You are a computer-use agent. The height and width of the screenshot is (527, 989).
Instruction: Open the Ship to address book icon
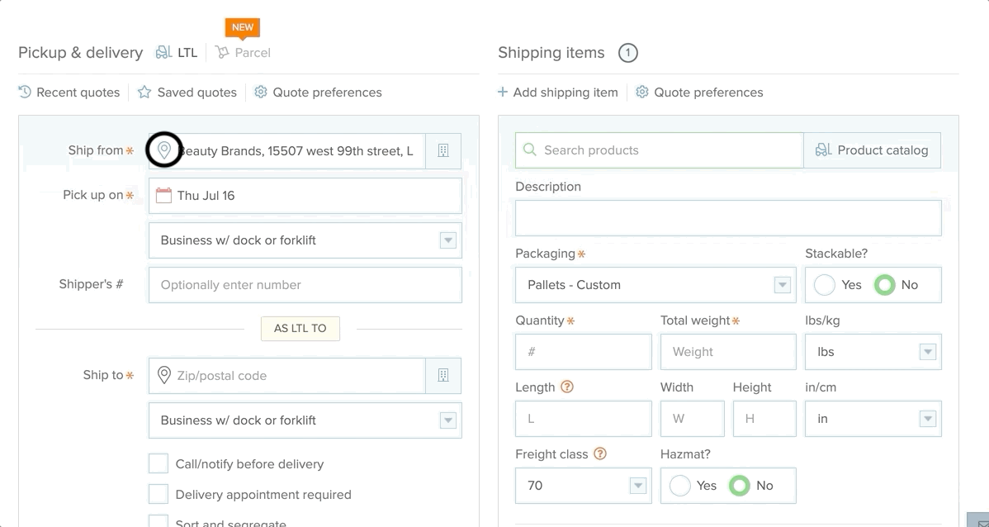[x=443, y=376]
